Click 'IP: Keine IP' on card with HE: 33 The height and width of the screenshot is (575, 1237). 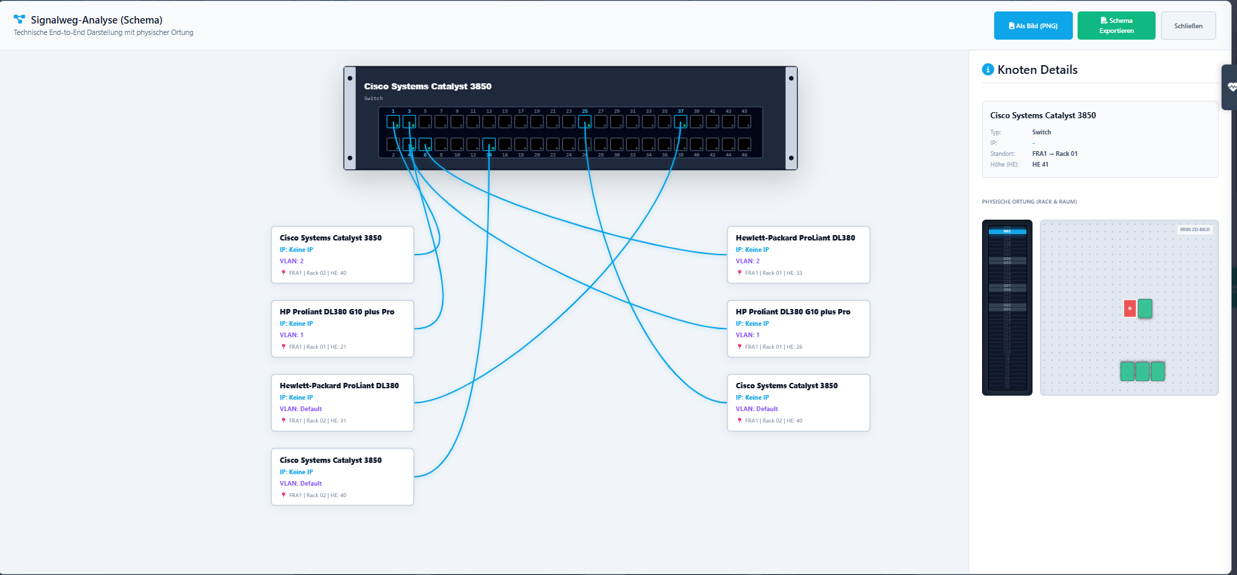[x=752, y=250]
